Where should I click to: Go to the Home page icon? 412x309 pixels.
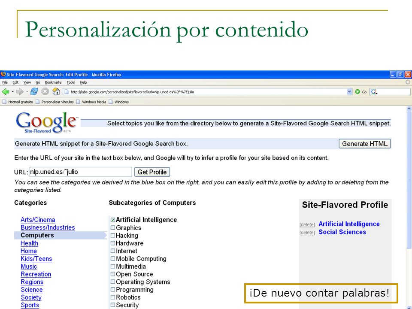pyautogui.click(x=56, y=91)
